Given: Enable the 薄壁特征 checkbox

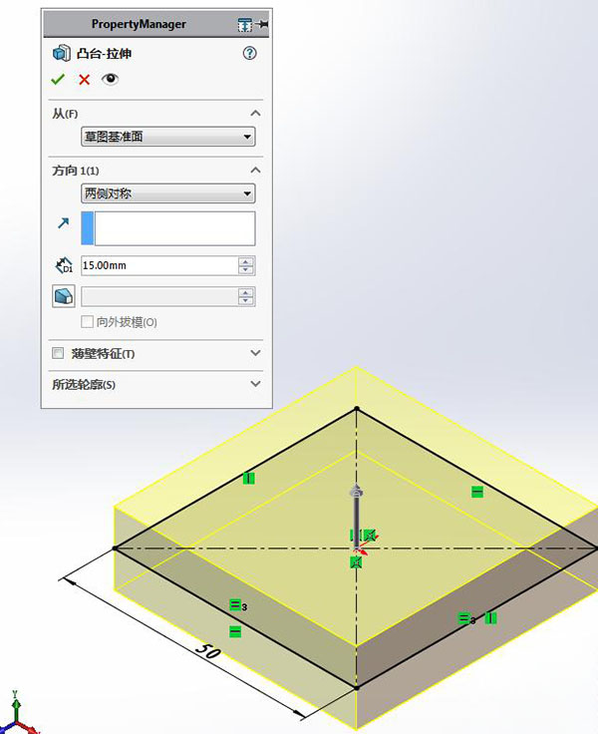Looking at the screenshot, I should pos(58,353).
